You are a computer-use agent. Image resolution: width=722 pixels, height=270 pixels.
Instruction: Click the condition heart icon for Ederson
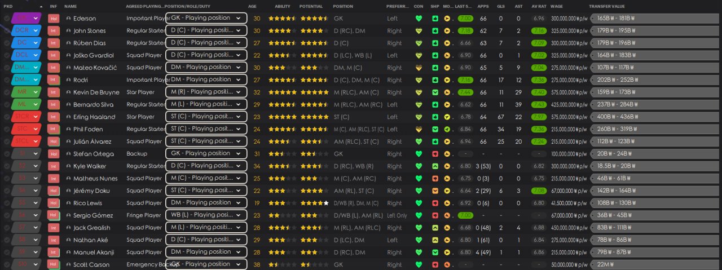[x=419, y=19]
